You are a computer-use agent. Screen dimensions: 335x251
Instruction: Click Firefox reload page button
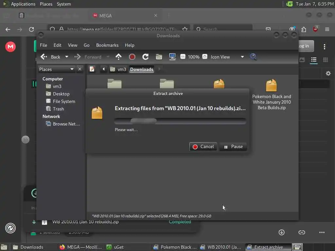pos(31,29)
